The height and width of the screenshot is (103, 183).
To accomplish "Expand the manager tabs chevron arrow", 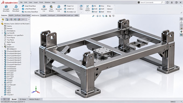I will point(29,19).
